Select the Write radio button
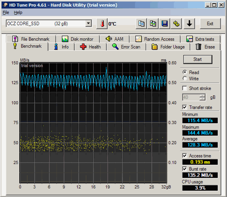This screenshot has height=197, width=227. pyautogui.click(x=185, y=78)
